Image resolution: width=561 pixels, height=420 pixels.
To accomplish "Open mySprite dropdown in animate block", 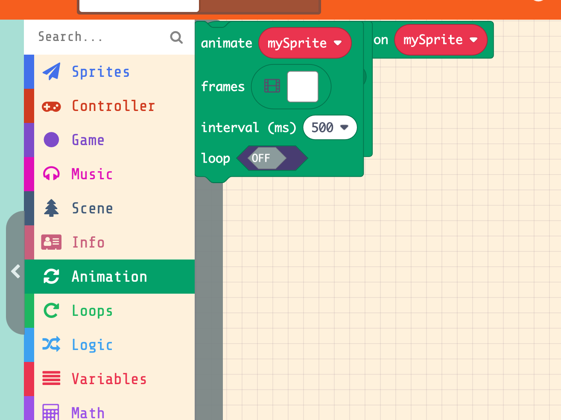I will click(305, 43).
